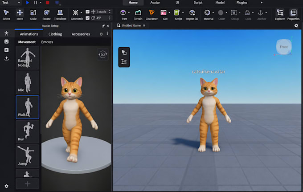The width and height of the screenshot is (303, 192).
Task: Open the pause button dropdown arrow
Action: pyautogui.click(x=41, y=3)
